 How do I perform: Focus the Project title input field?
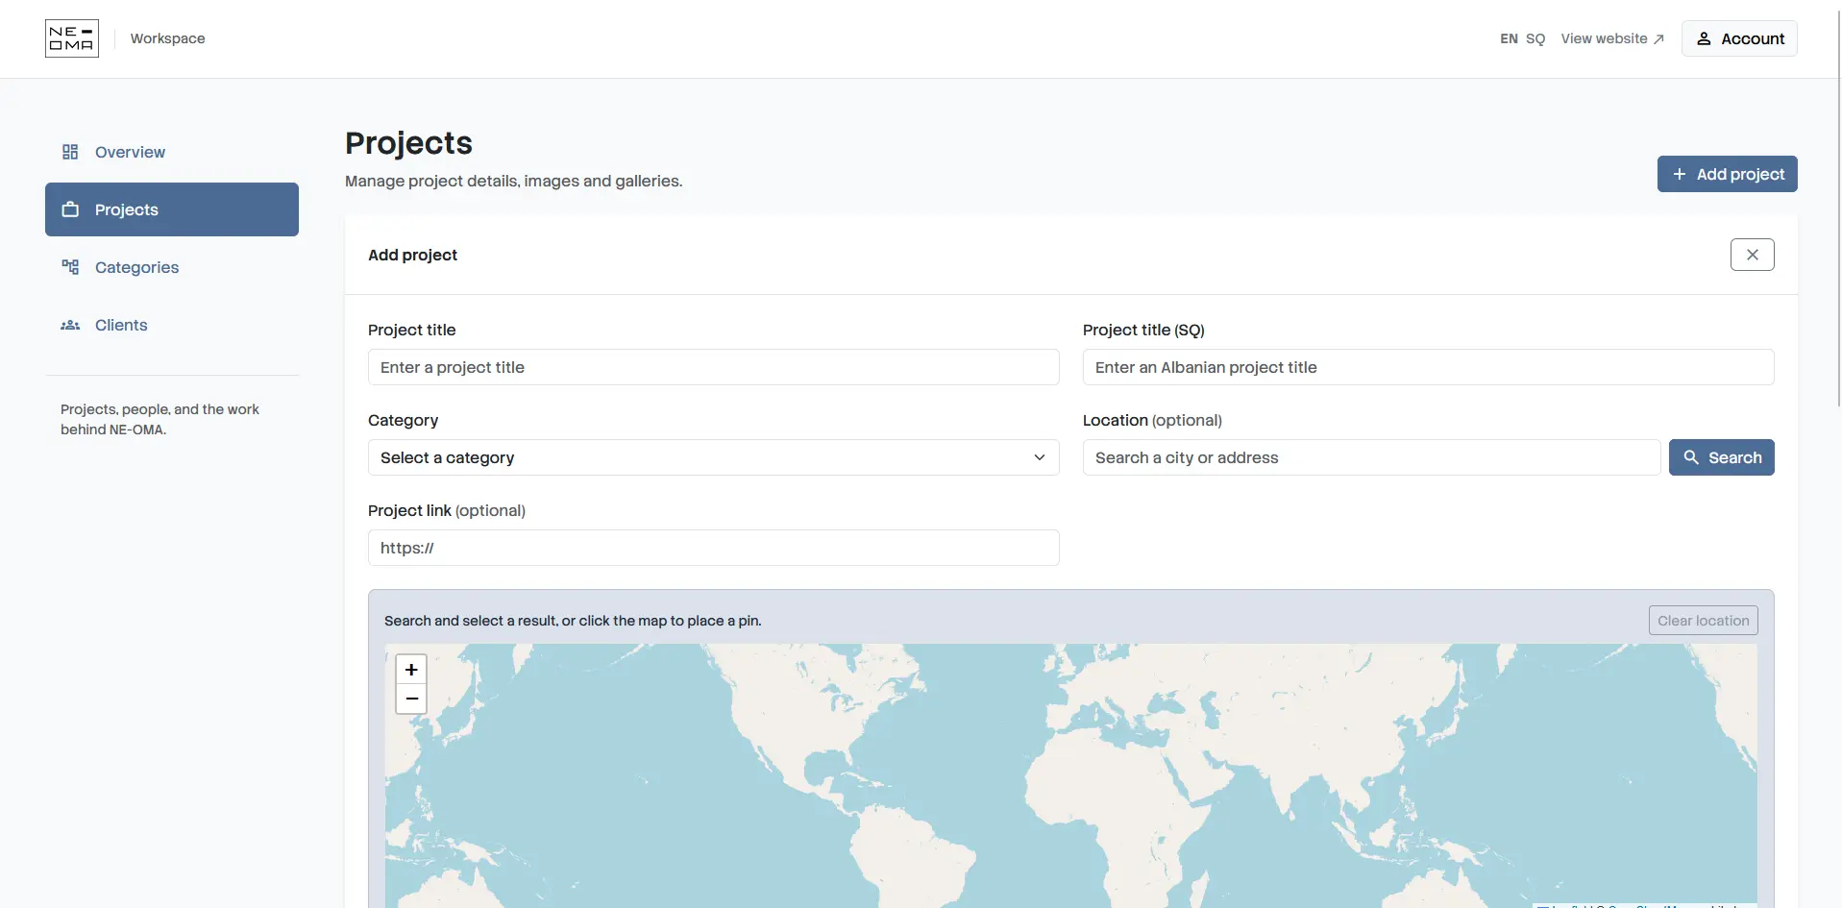click(713, 367)
